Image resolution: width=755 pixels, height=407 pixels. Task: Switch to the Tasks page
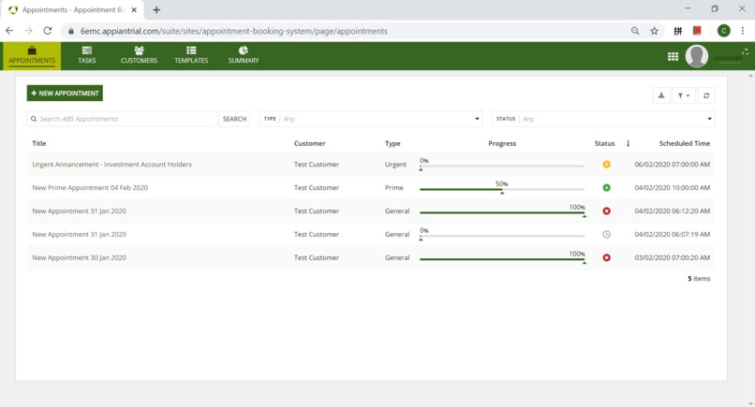tap(87, 56)
